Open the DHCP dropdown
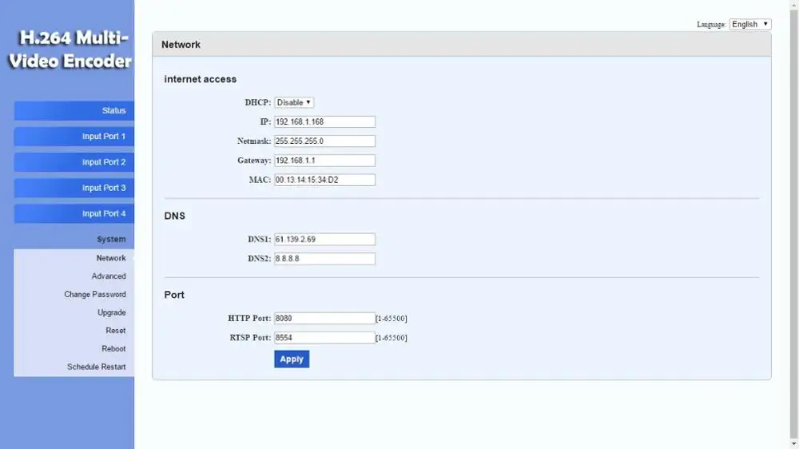This screenshot has height=449, width=799. click(294, 102)
